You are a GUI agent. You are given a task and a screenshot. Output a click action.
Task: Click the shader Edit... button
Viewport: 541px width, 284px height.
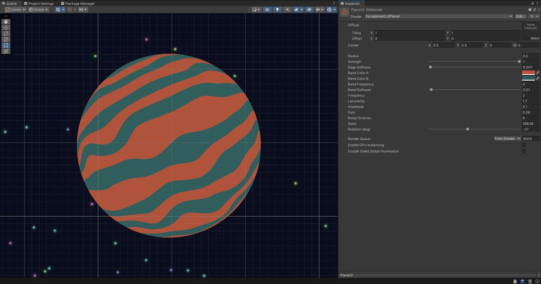(521, 16)
